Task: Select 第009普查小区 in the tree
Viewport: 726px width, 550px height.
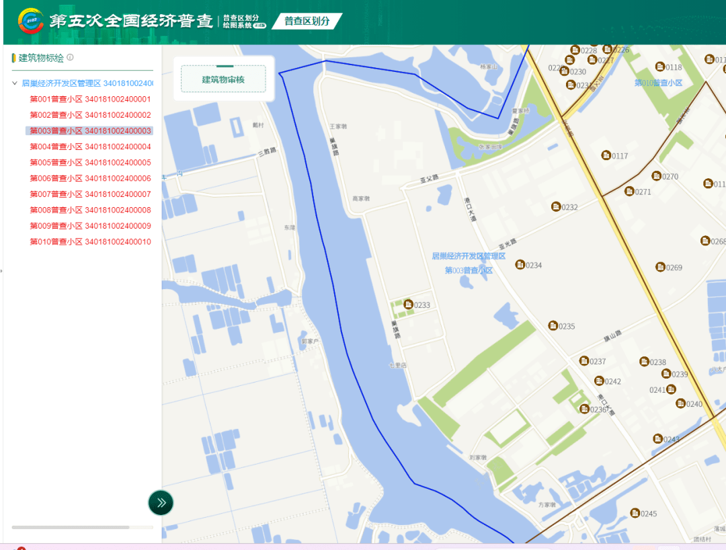Action: [x=90, y=225]
